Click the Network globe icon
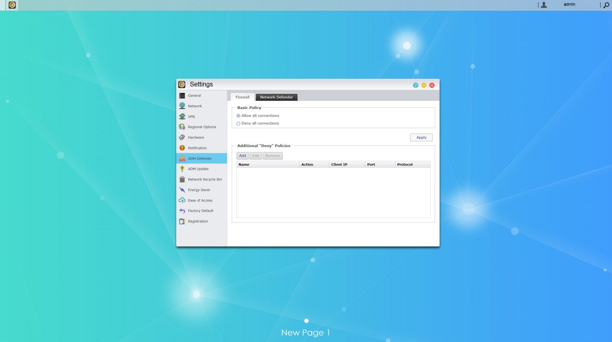The height and width of the screenshot is (342, 612). (182, 106)
